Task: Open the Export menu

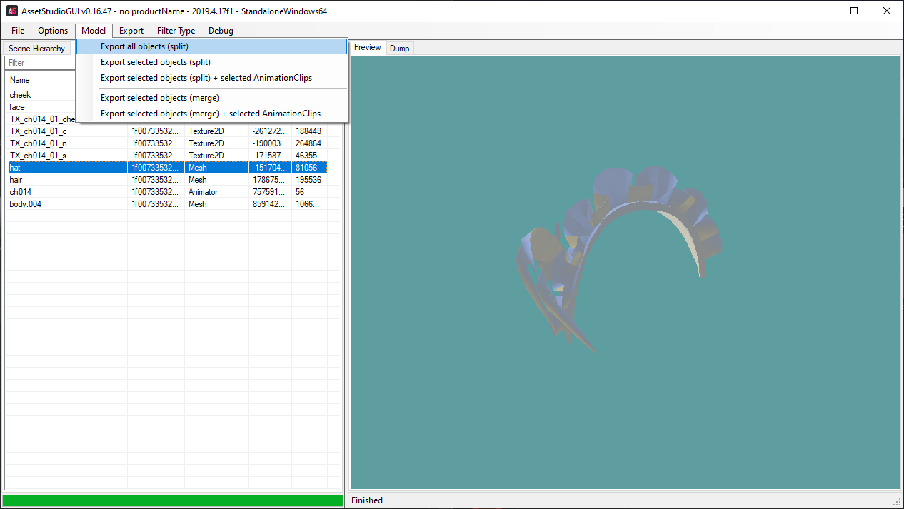Action: [131, 31]
